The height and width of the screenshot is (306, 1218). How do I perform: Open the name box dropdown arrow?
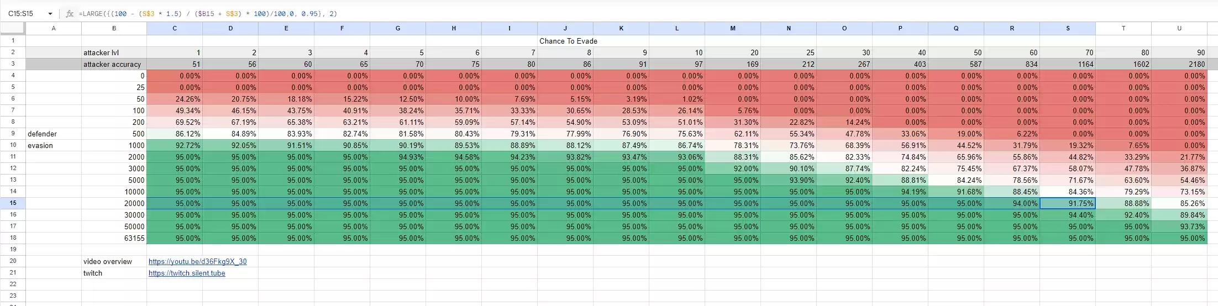click(x=50, y=14)
